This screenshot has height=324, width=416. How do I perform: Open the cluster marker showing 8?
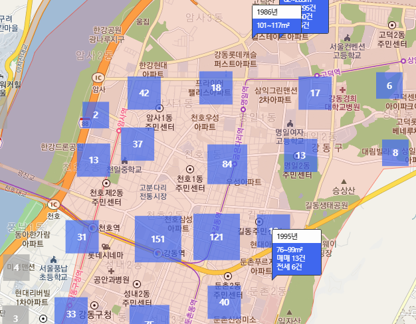tap(395, 153)
